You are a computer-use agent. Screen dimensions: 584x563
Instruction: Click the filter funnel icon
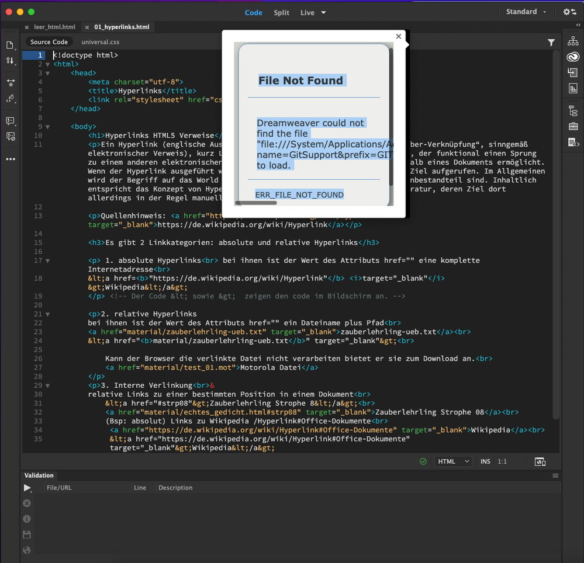(551, 42)
